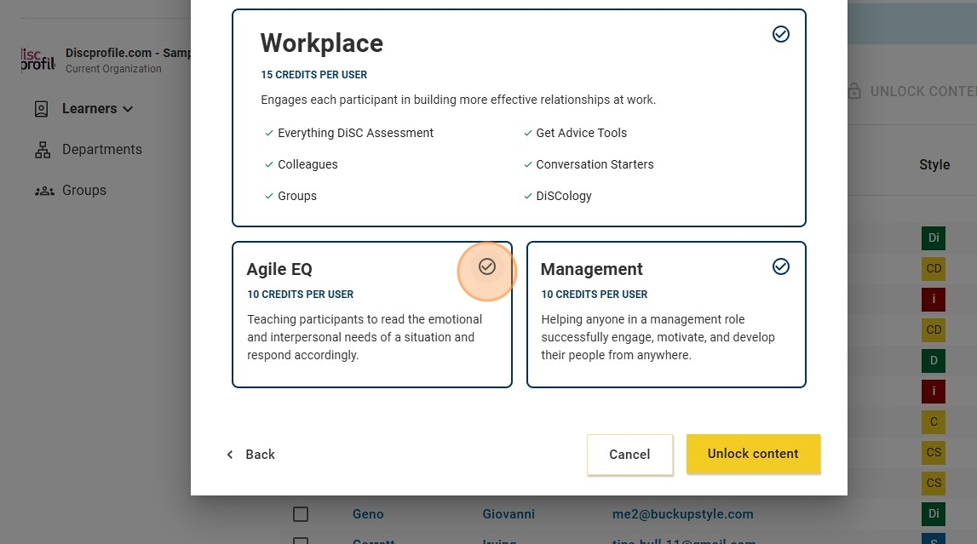Click the 15 CREDITS PER USER label
Image resolution: width=977 pixels, height=544 pixels.
point(314,75)
